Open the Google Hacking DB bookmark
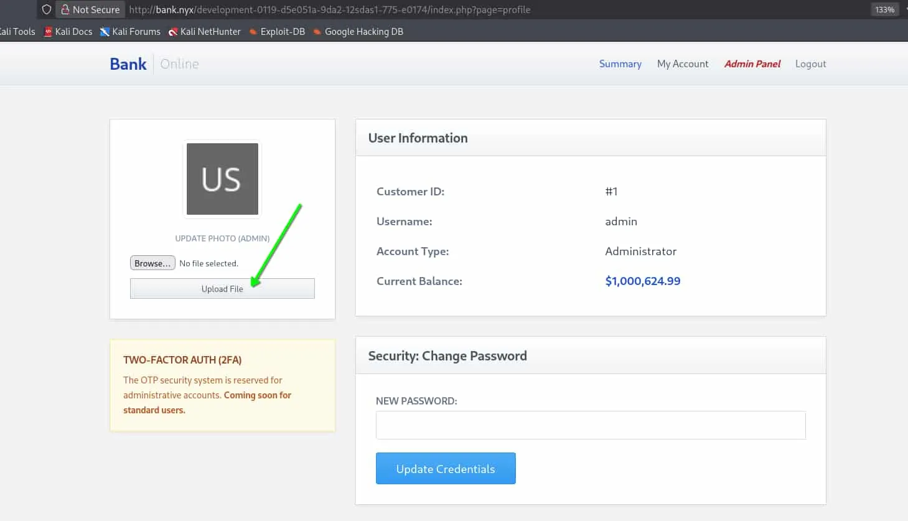 [x=358, y=32]
